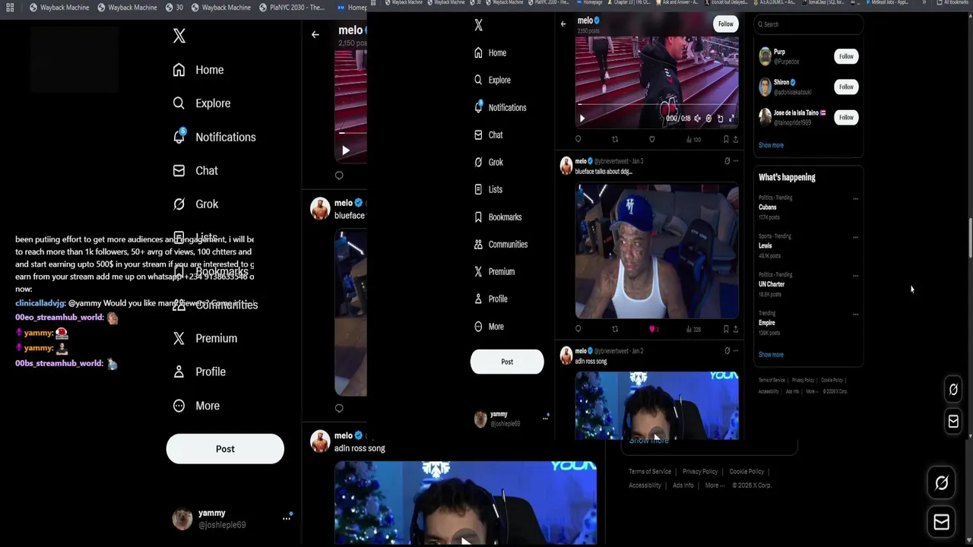The height and width of the screenshot is (547, 973).
Task: Open Lists in the inset X window sidebar
Action: click(x=488, y=189)
